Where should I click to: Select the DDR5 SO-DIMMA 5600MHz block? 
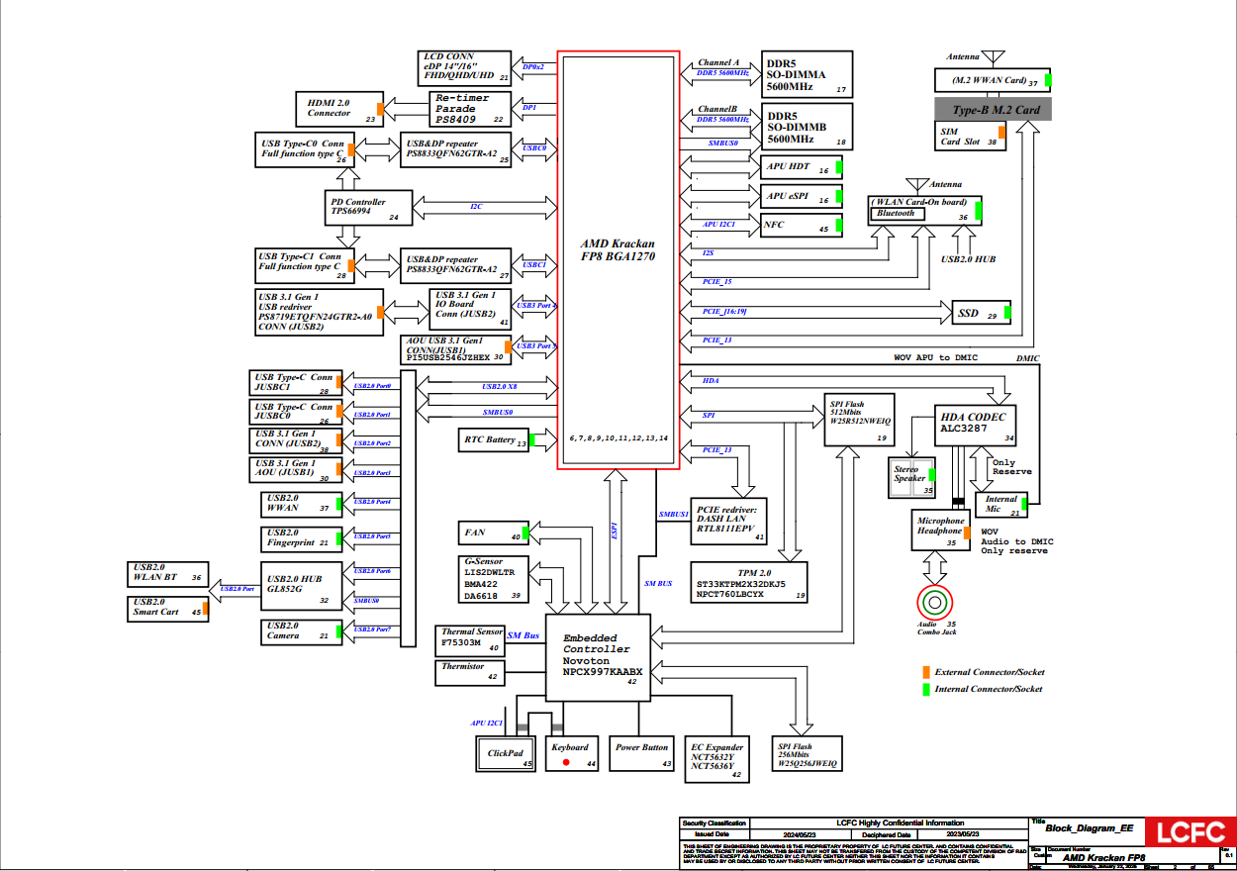click(807, 74)
